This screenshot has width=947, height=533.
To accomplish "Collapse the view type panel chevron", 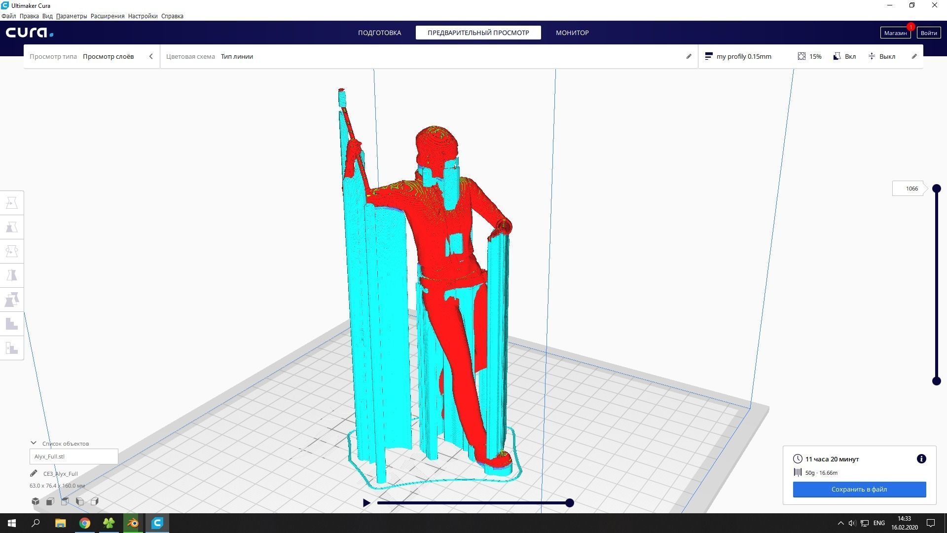I will coord(151,56).
